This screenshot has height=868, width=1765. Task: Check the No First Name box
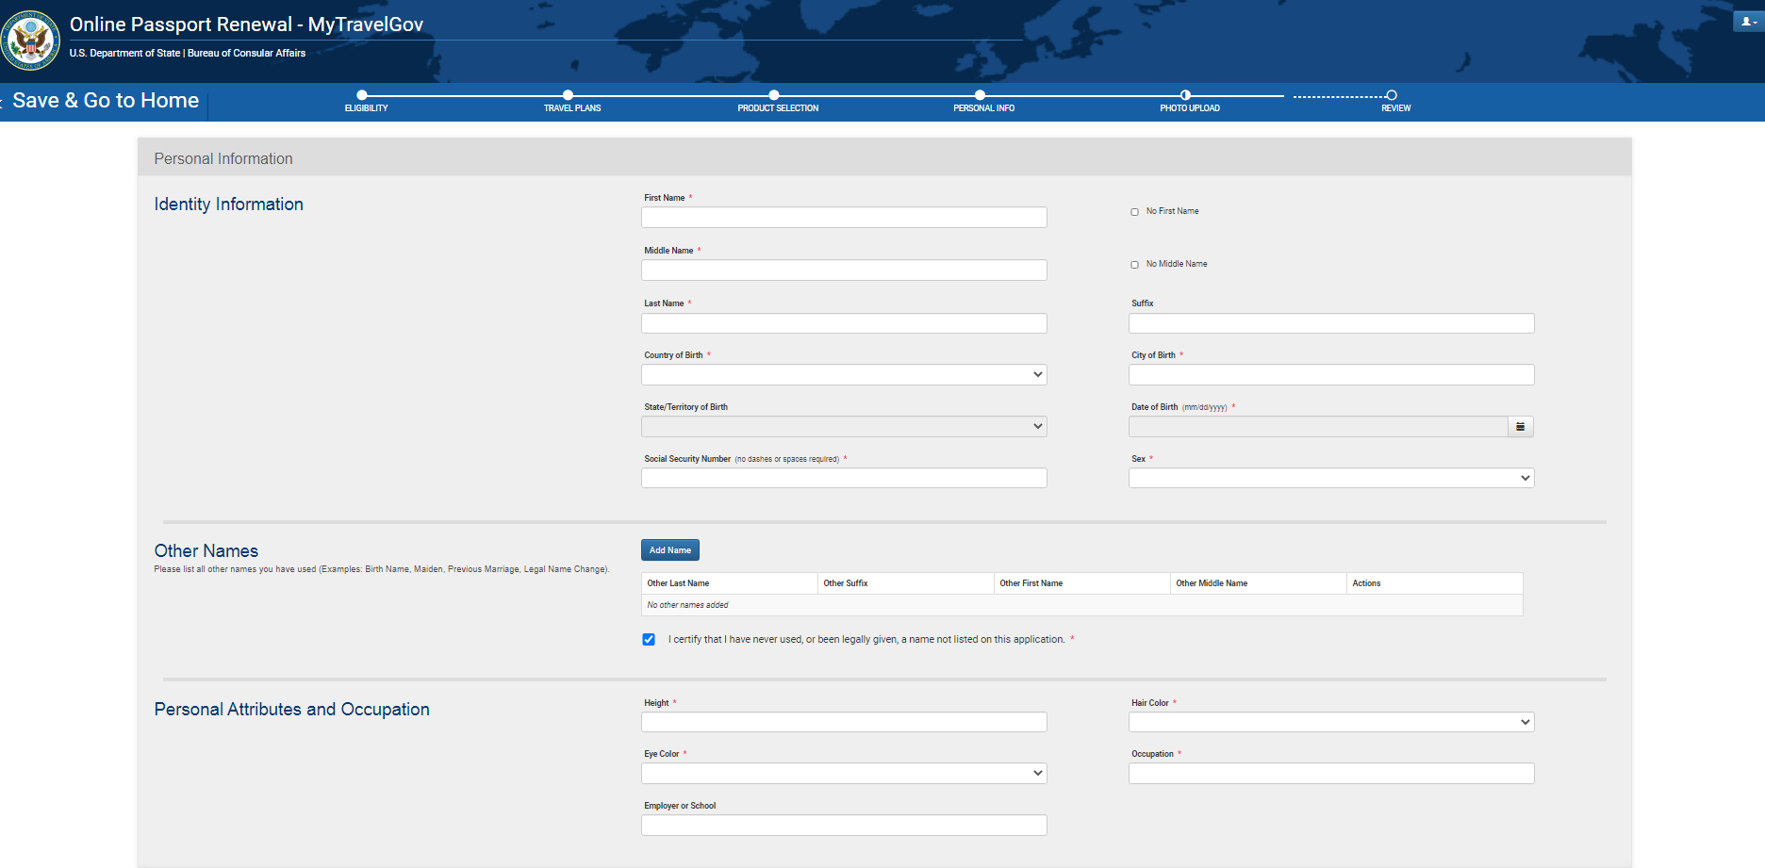tap(1134, 212)
